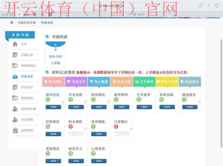
Task: Click the star bookmark icon in the tab bar
Action: [134, 14]
